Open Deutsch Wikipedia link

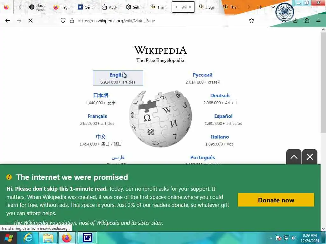tap(220, 95)
